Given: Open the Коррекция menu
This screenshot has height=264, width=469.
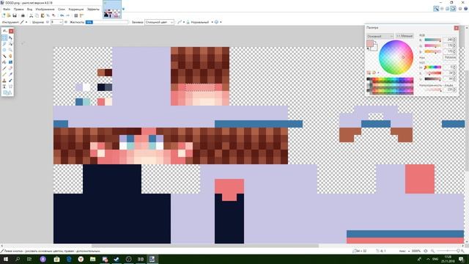Looking at the screenshot, I should click(76, 10).
